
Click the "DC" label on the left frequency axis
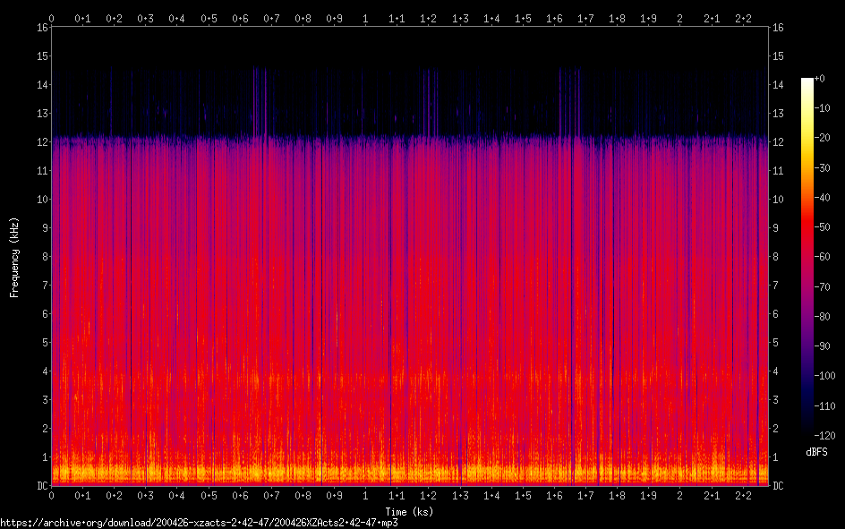tap(43, 486)
